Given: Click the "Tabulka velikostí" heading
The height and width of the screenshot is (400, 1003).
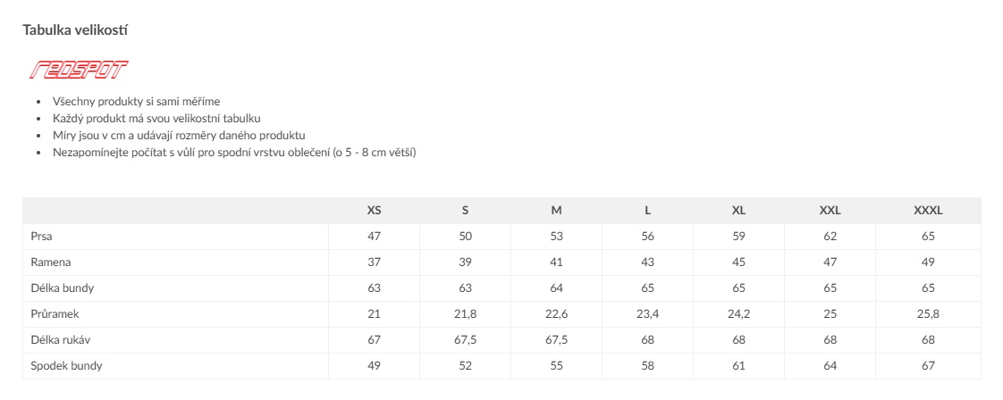Looking at the screenshot, I should (78, 30).
